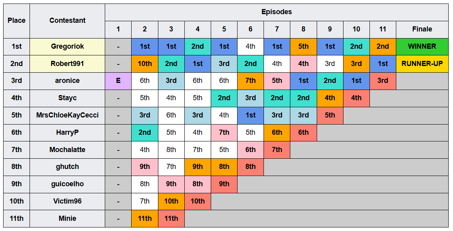This screenshot has width=453, height=231.
Task: Select the guicoelho contestant name
Action: coord(67,184)
